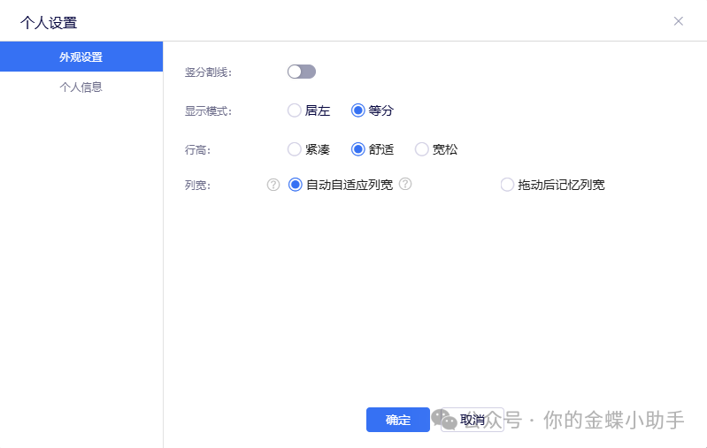This screenshot has width=707, height=448.
Task: Click the help icon after 自动自适应列宽
Action: [405, 184]
